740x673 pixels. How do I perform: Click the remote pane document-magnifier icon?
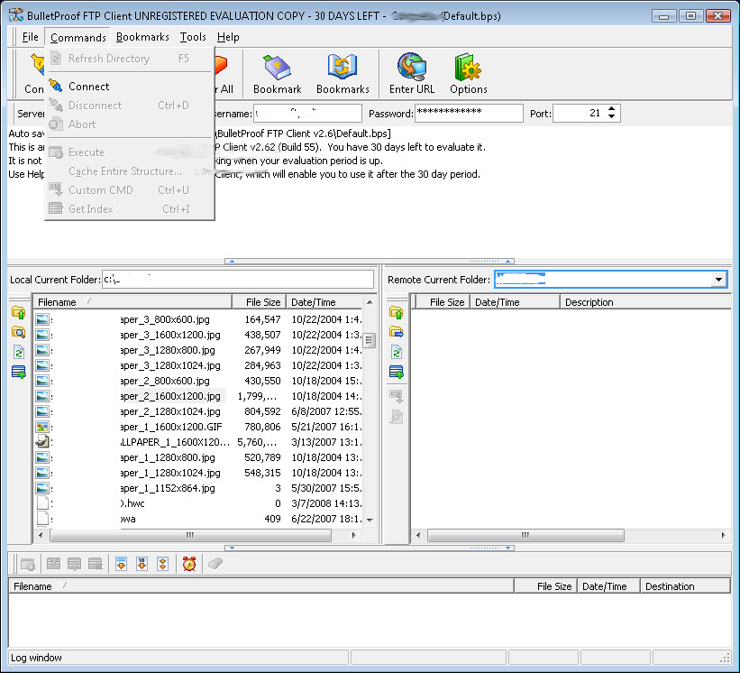tap(397, 417)
